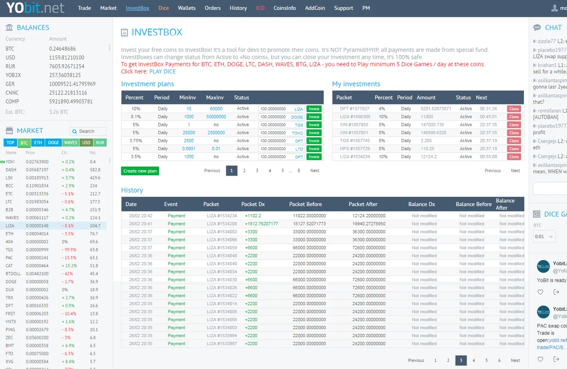Go to page 2 of investment plans
The width and height of the screenshot is (567, 369).
244,171
